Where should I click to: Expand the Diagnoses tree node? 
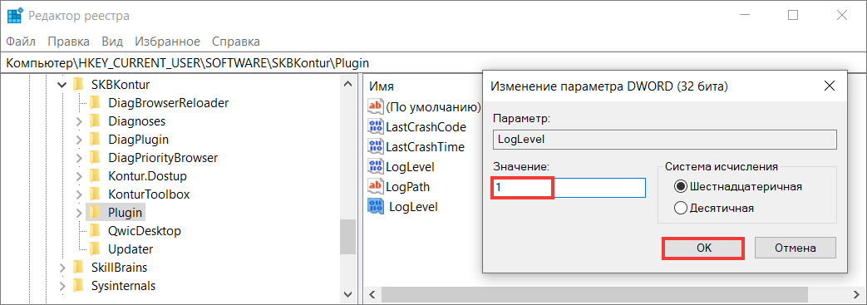79,121
